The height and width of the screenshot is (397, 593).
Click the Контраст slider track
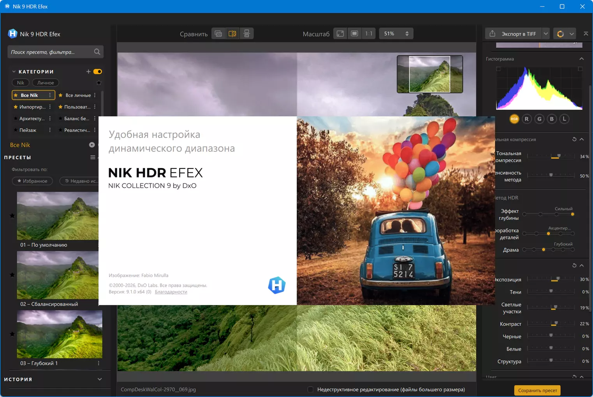[551, 324]
